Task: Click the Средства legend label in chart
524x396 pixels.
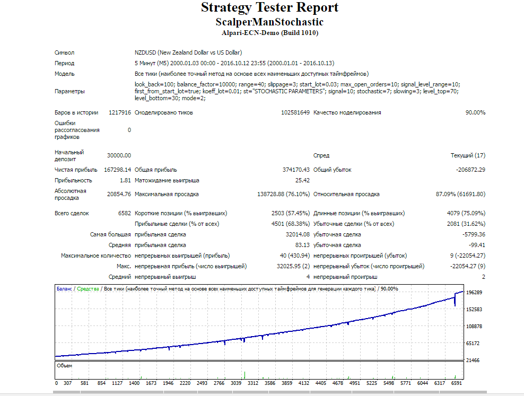Action: coord(88,289)
